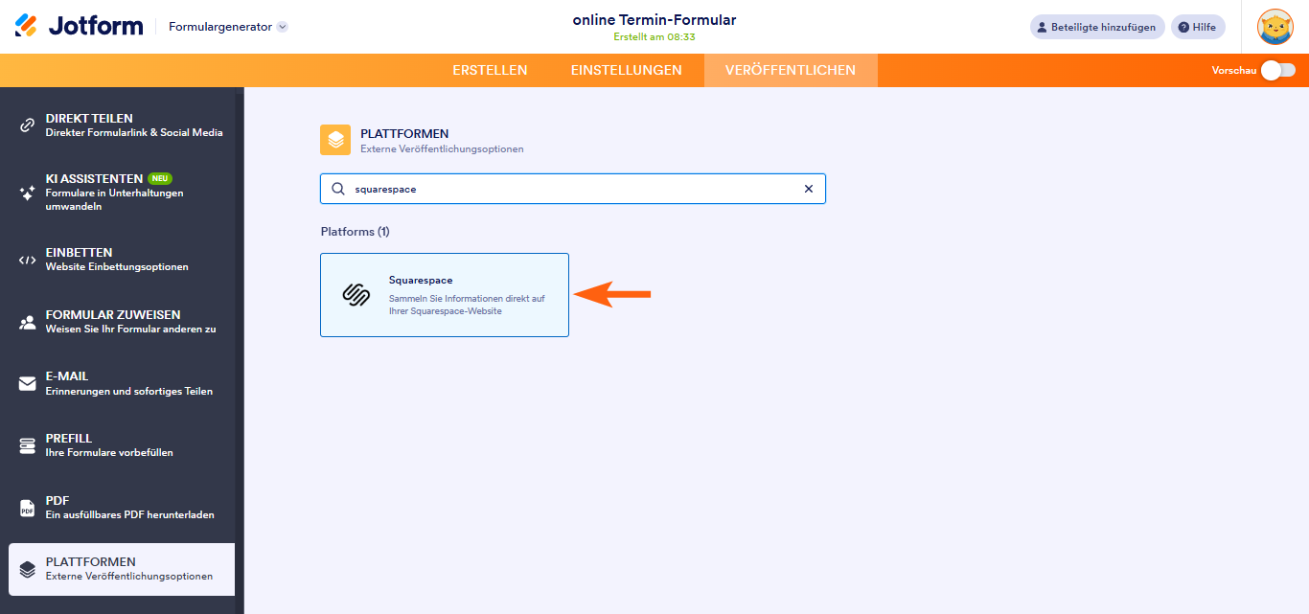This screenshot has height=614, width=1309.
Task: Open Formular Zuweisen people icon
Action: click(x=28, y=322)
